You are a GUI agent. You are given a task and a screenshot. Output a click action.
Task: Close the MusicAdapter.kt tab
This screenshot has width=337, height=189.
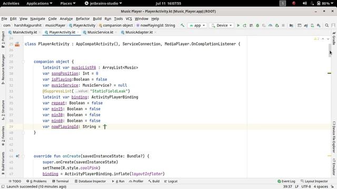click(x=155, y=33)
